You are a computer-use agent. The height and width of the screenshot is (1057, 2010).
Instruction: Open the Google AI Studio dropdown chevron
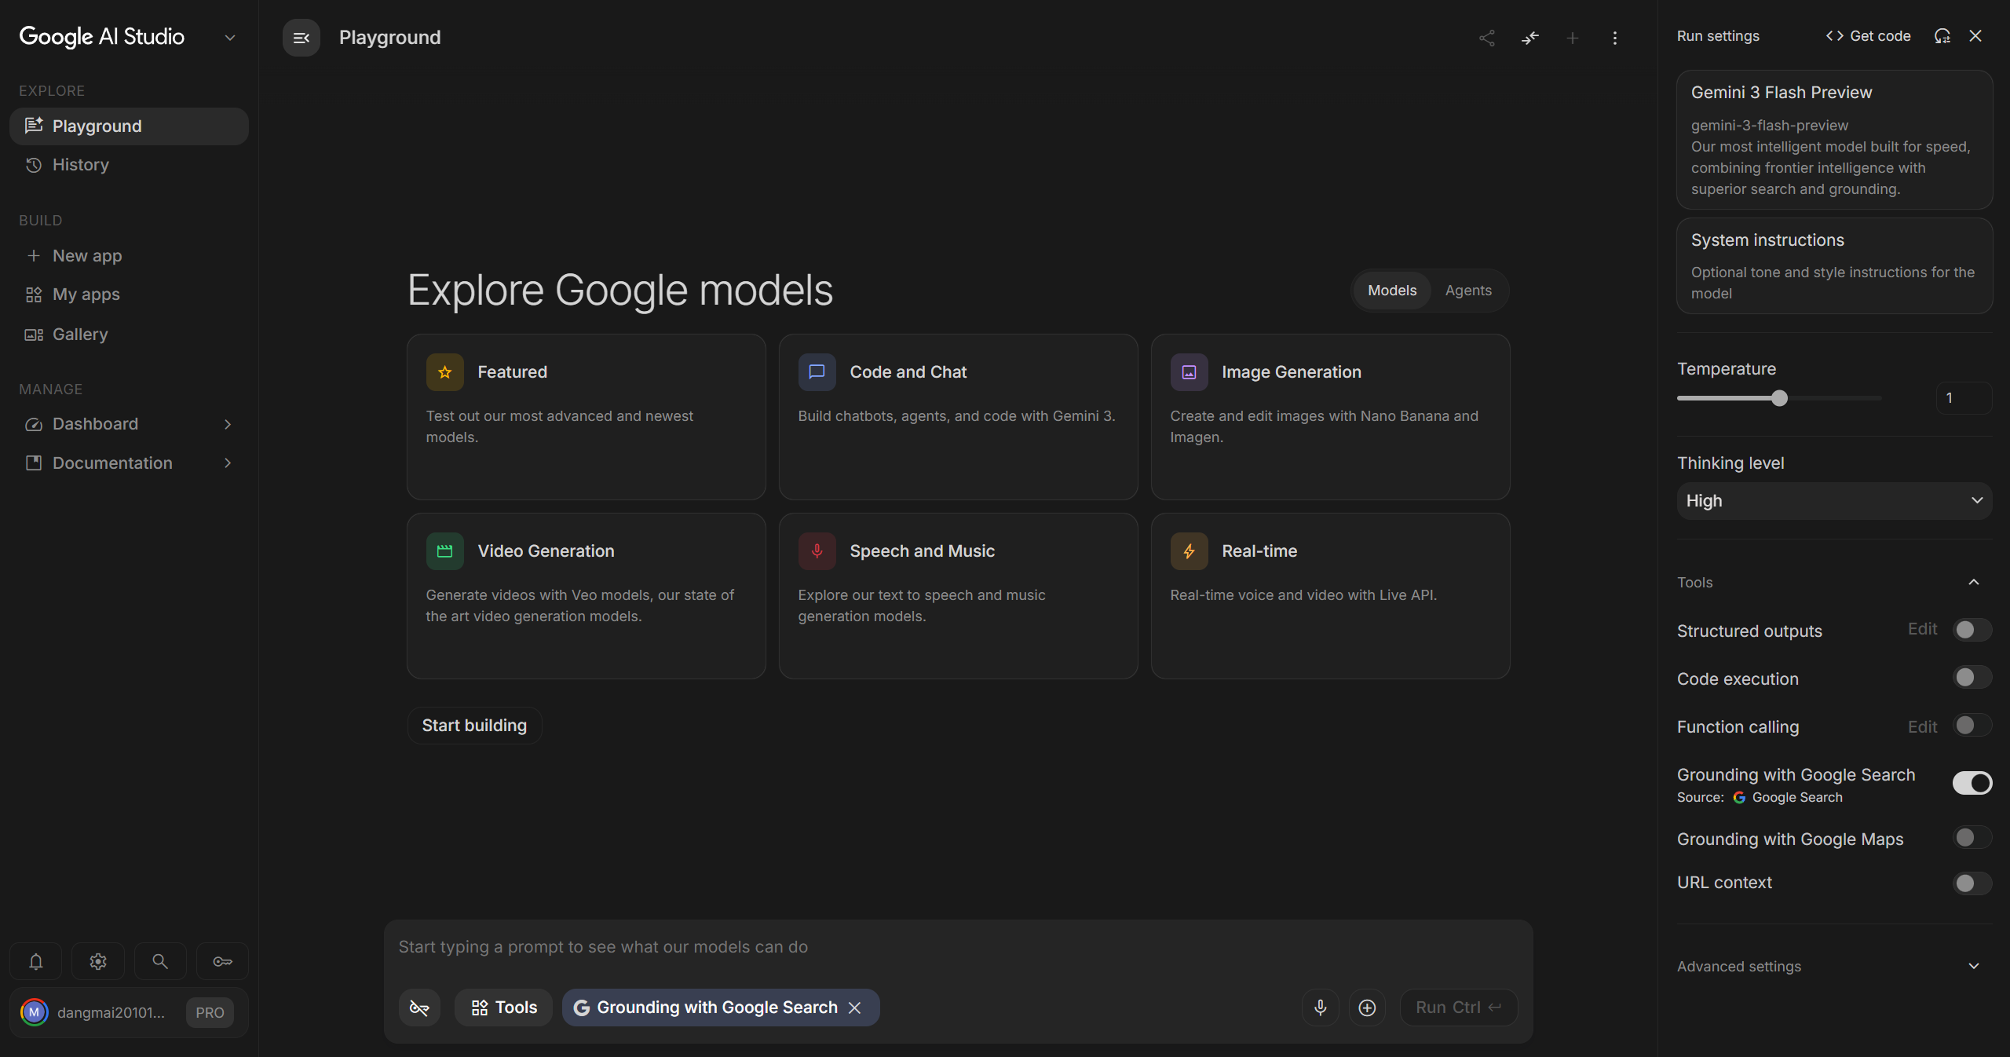click(230, 38)
